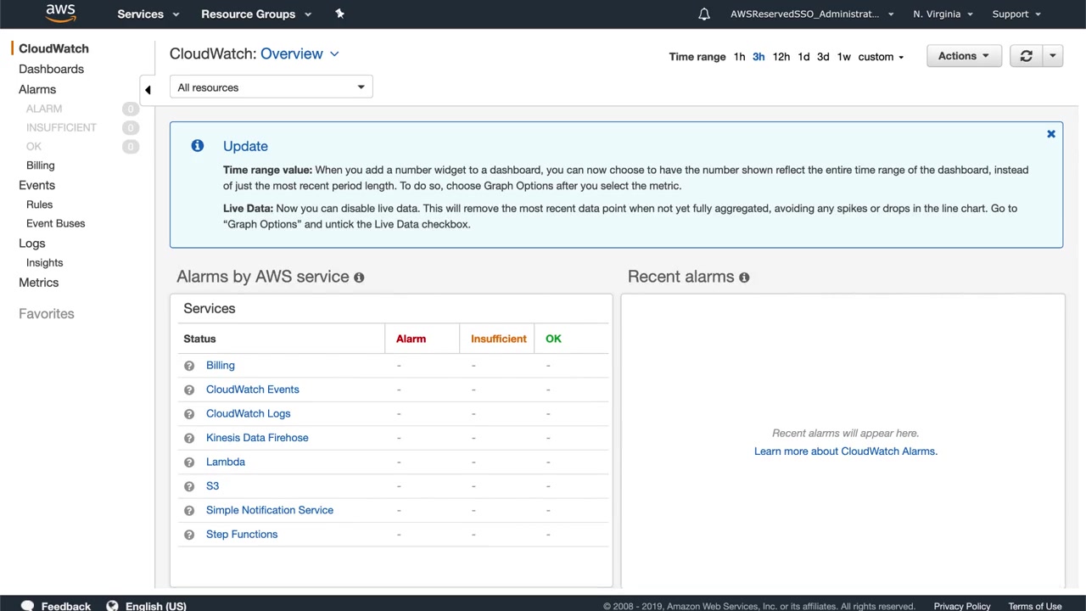This screenshot has height=611, width=1086.
Task: Click info icon next to Recent alarms
Action: click(x=744, y=277)
